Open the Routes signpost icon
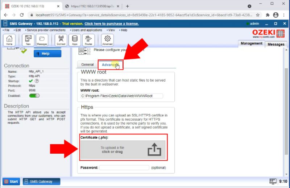290x188 pixels. [x=88, y=40]
